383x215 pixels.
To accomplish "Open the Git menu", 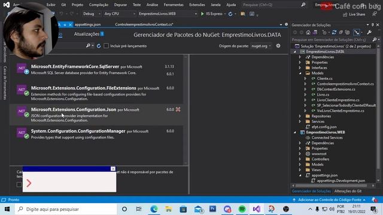I will click(x=63, y=5).
